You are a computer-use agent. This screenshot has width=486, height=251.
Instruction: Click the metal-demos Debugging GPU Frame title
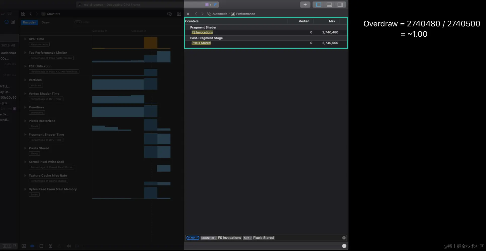tap(112, 5)
